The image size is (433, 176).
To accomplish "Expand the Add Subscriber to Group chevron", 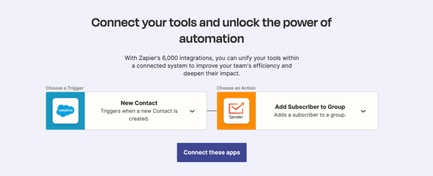I will pyautogui.click(x=363, y=111).
